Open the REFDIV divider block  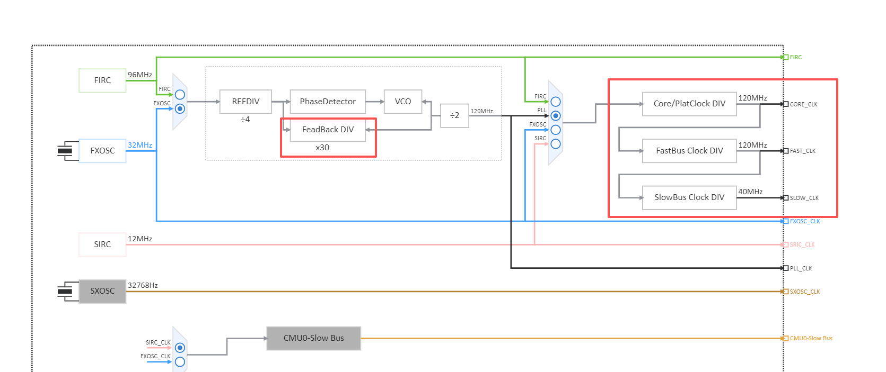click(245, 102)
